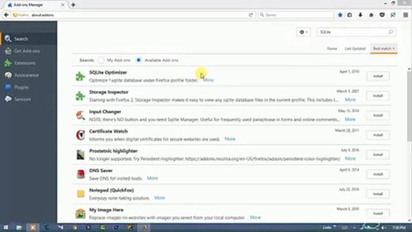Viewport: 412px width, 232px height.
Task: Reload the page with the refresh icon
Action: coord(250,15)
